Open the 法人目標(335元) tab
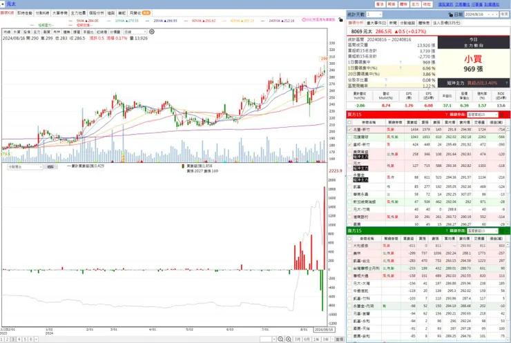This screenshot has width=511, height=343. point(447,23)
